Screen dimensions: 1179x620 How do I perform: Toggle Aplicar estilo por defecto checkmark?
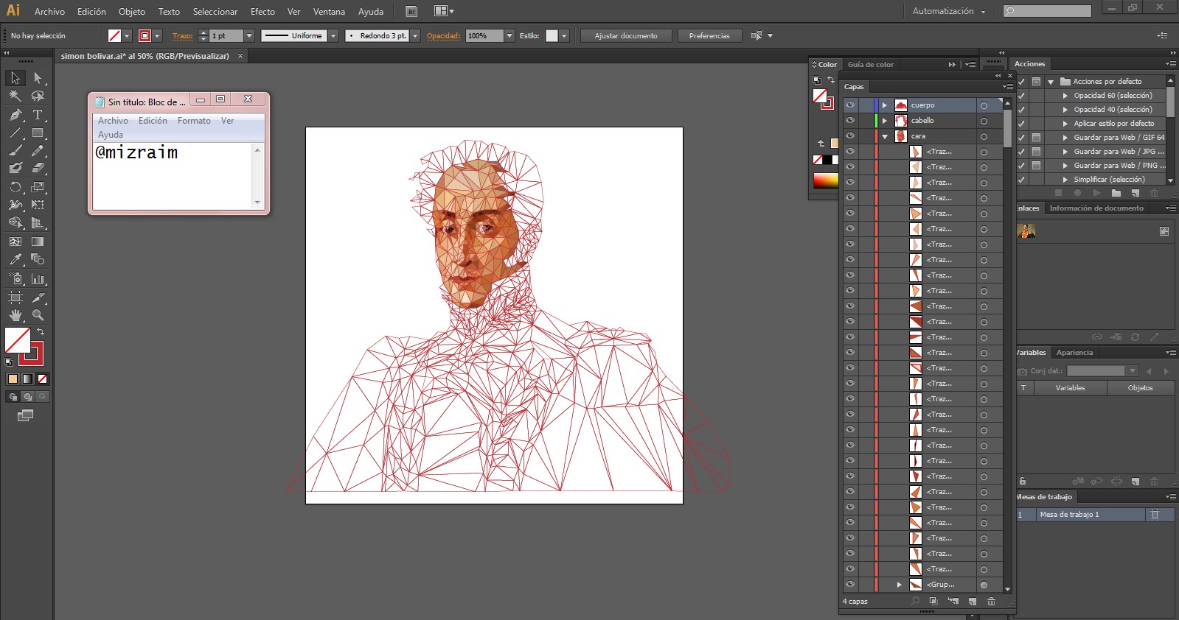coord(1021,124)
